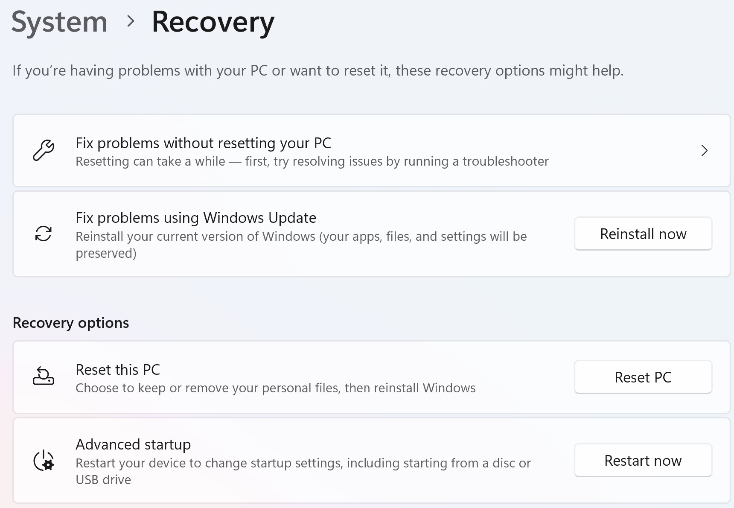Select the Recovery page title

pyautogui.click(x=213, y=22)
